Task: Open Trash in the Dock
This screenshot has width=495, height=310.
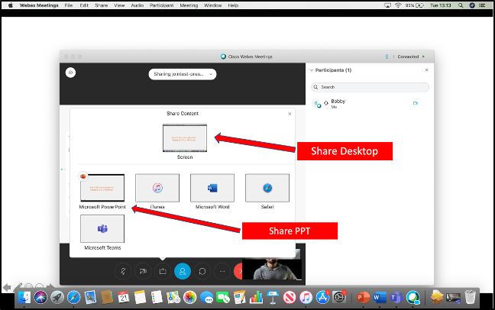Action: (470, 297)
